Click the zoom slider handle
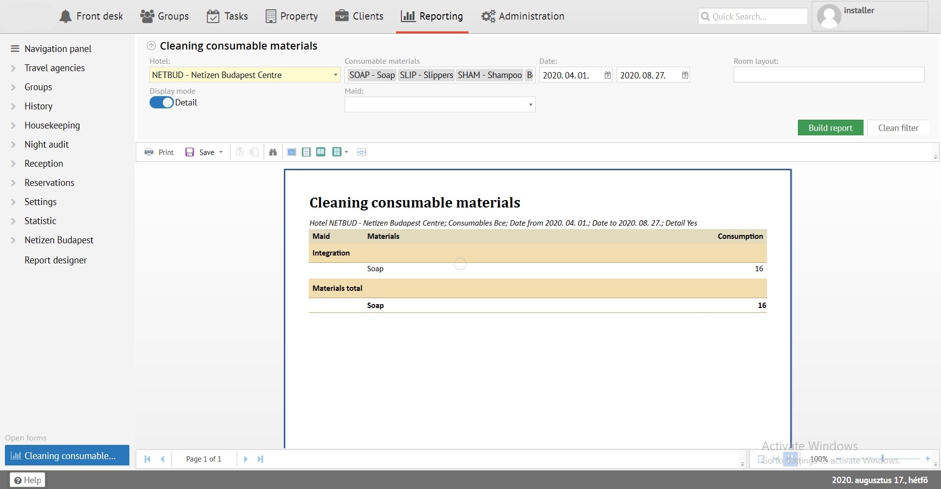Screen dimensions: 941x489 point(882,459)
